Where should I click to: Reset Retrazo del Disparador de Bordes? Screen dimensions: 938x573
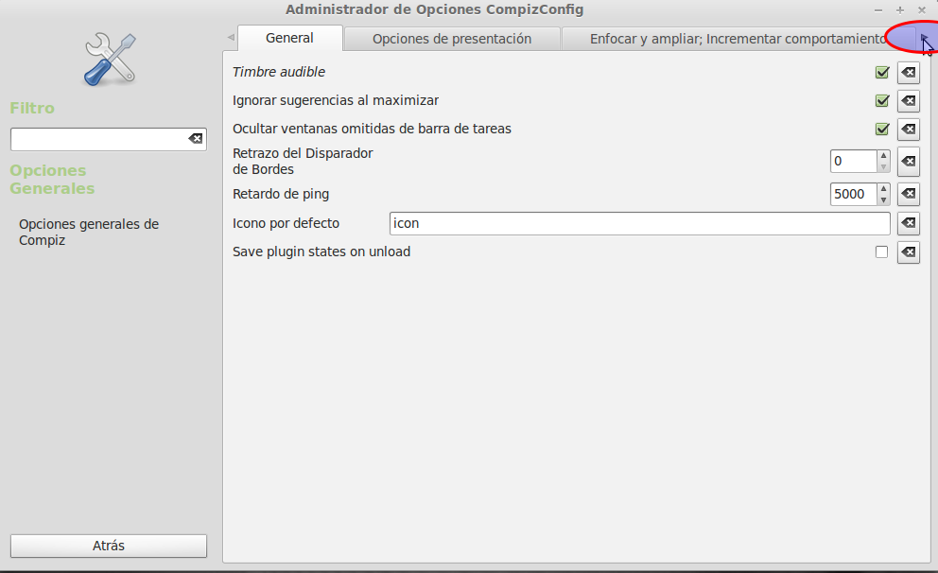(x=908, y=162)
